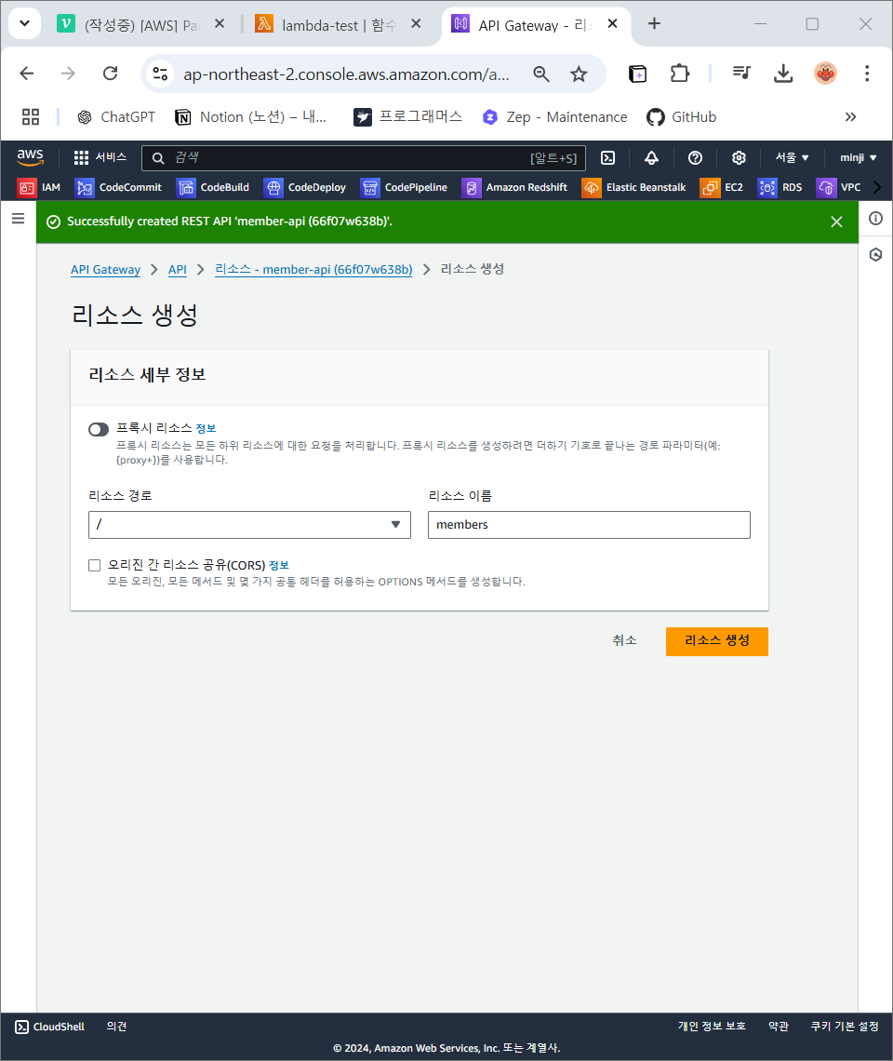
Task: Bookmark this page with the star
Action: [579, 74]
